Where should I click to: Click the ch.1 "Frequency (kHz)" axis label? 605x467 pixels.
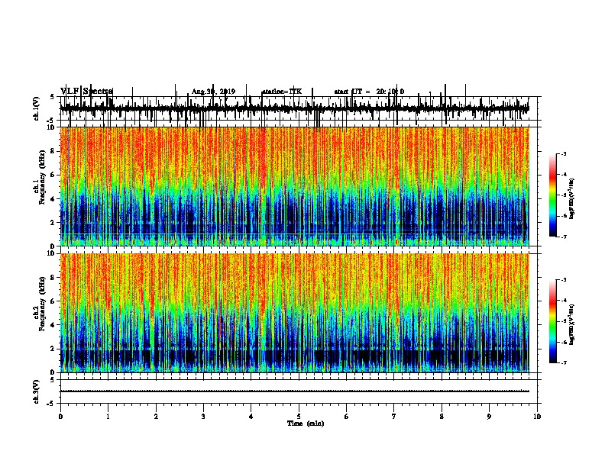coord(42,177)
